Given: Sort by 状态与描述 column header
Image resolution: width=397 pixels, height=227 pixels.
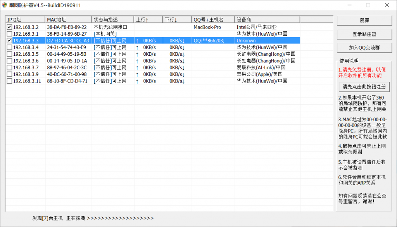Looking at the screenshot, I should coord(113,20).
